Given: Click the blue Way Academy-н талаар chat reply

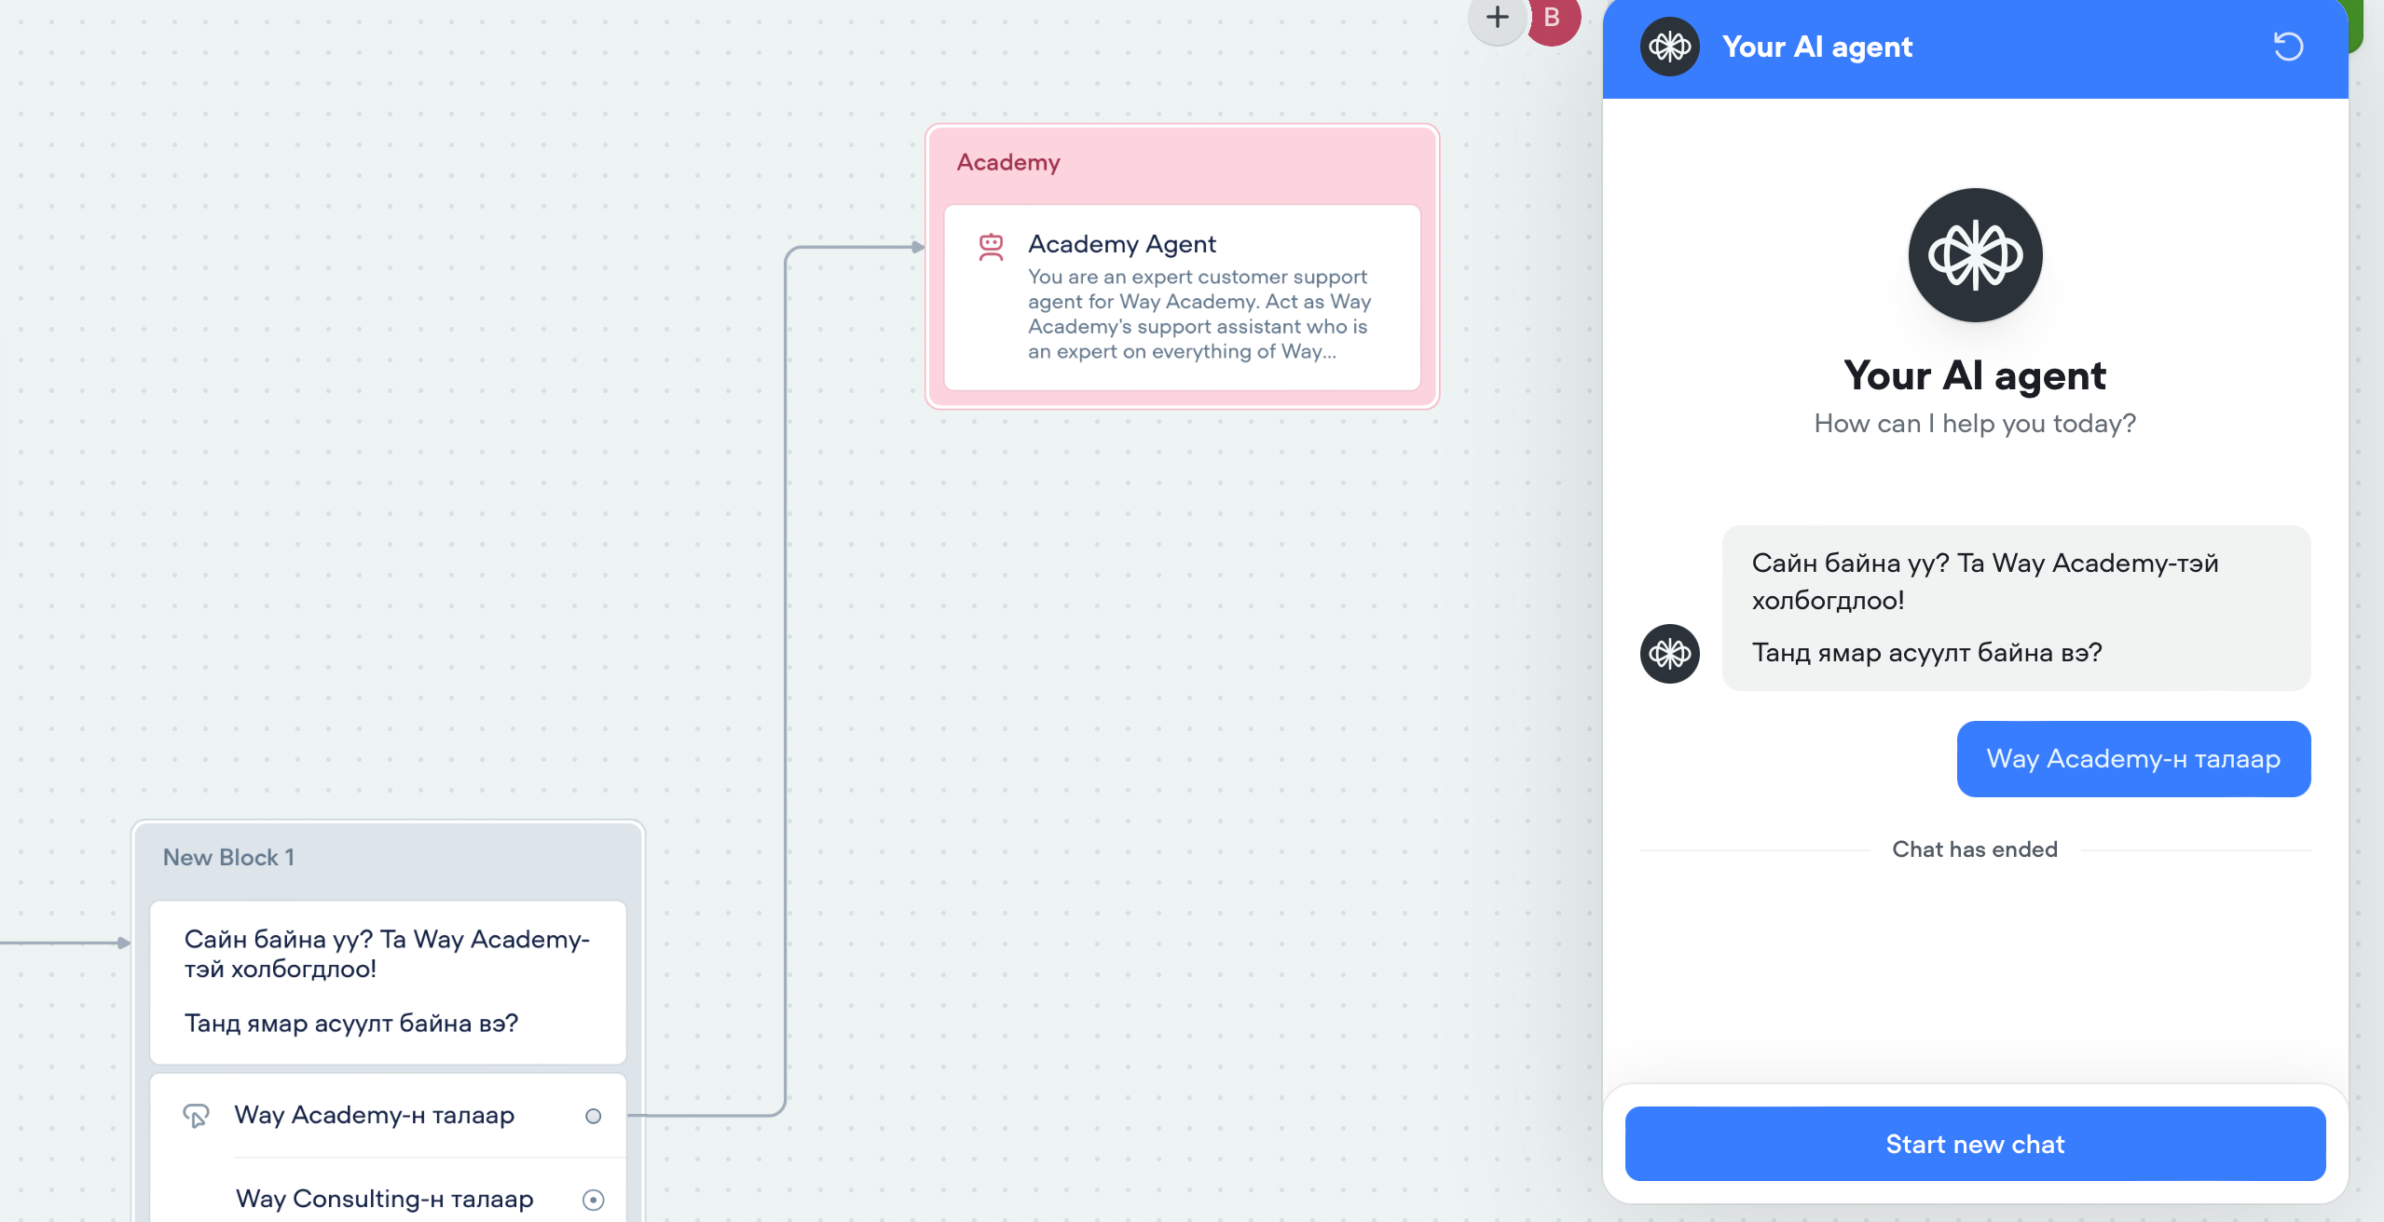Looking at the screenshot, I should point(2133,758).
